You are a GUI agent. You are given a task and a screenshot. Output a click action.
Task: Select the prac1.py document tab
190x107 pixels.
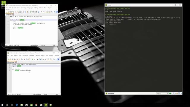click(9, 15)
